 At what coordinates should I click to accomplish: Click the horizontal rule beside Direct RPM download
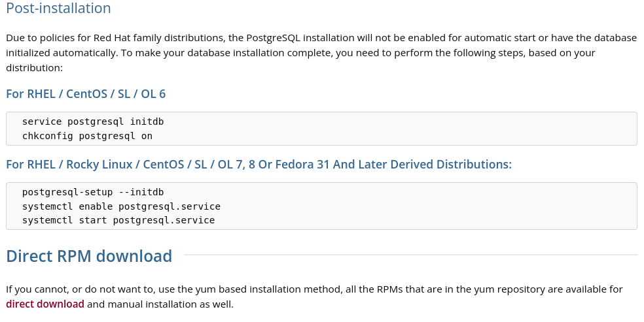(x=411, y=255)
